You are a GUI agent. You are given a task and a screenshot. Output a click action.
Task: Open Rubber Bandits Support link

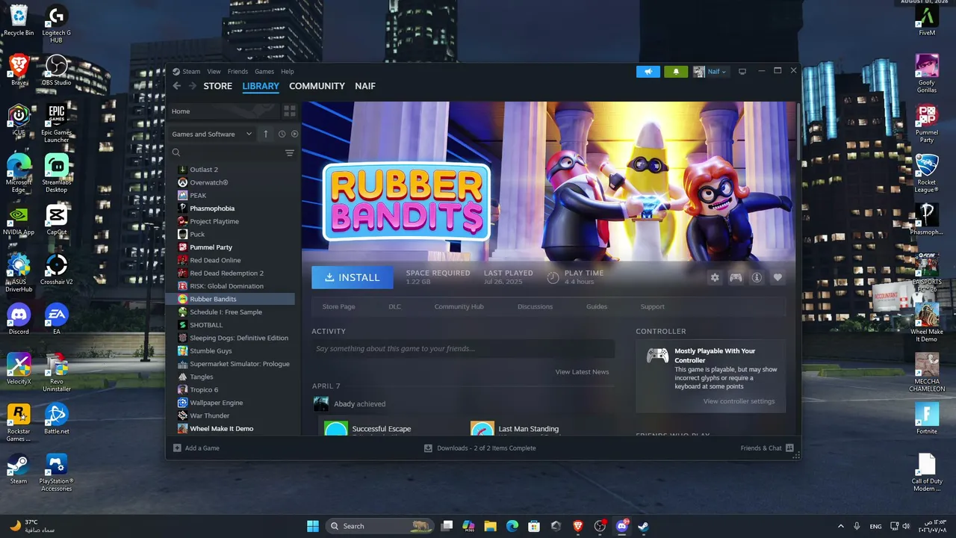652,306
